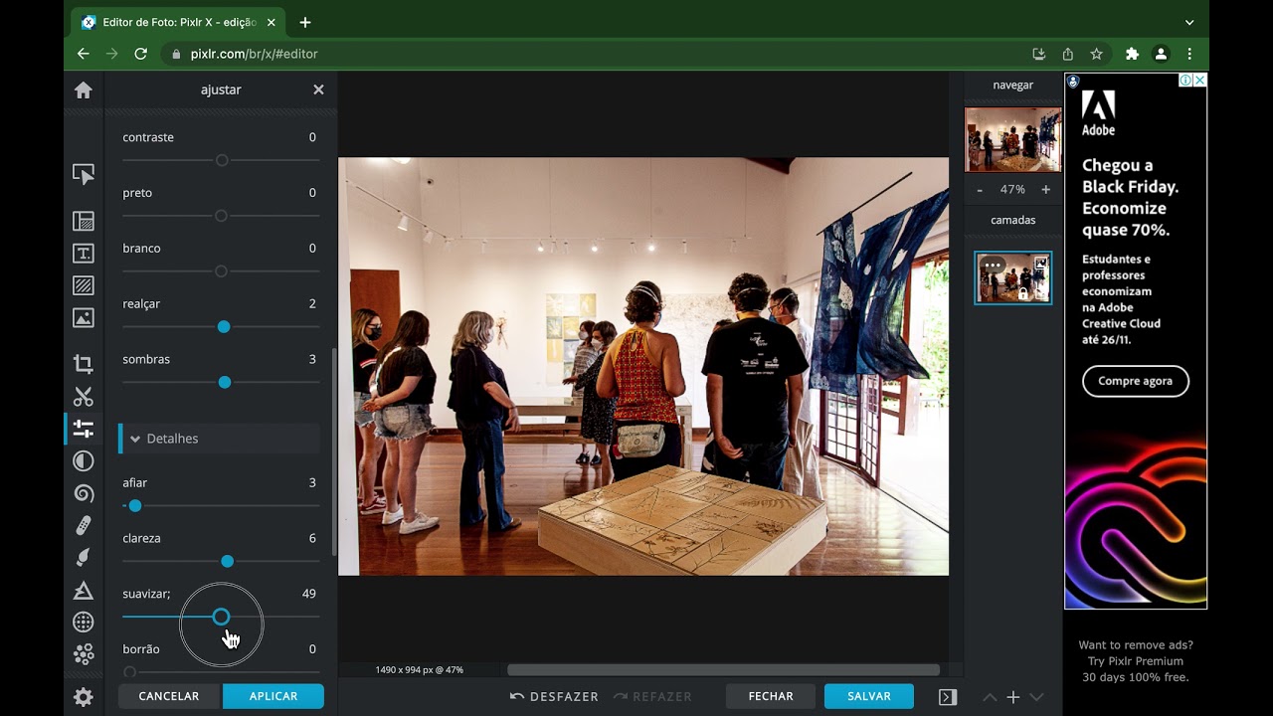
Task: Select the Draw brush tool
Action: click(84, 558)
